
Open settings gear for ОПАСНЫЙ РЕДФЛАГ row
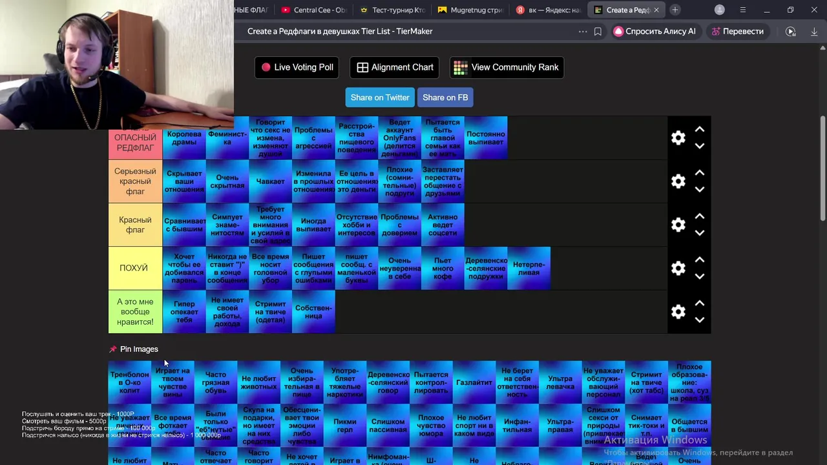pyautogui.click(x=678, y=138)
